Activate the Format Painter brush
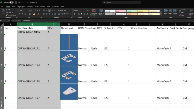194x109 pixels. 11,15
